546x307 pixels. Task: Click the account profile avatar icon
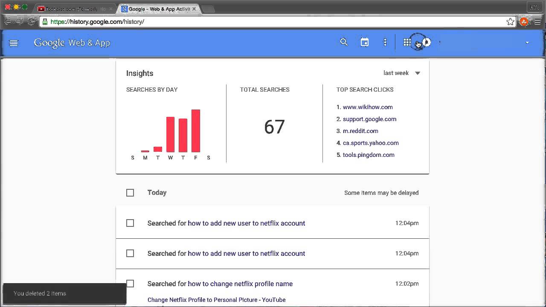pyautogui.click(x=426, y=42)
